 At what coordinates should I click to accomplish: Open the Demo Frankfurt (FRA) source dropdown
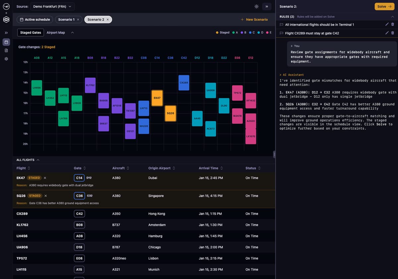click(x=52, y=6)
